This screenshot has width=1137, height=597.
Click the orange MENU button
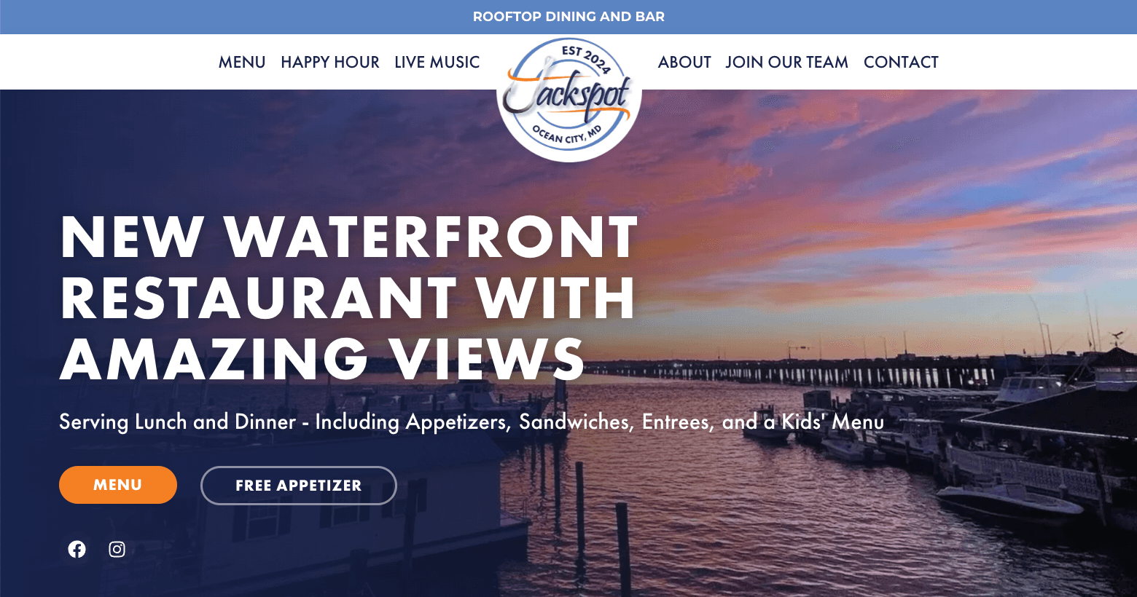point(118,485)
